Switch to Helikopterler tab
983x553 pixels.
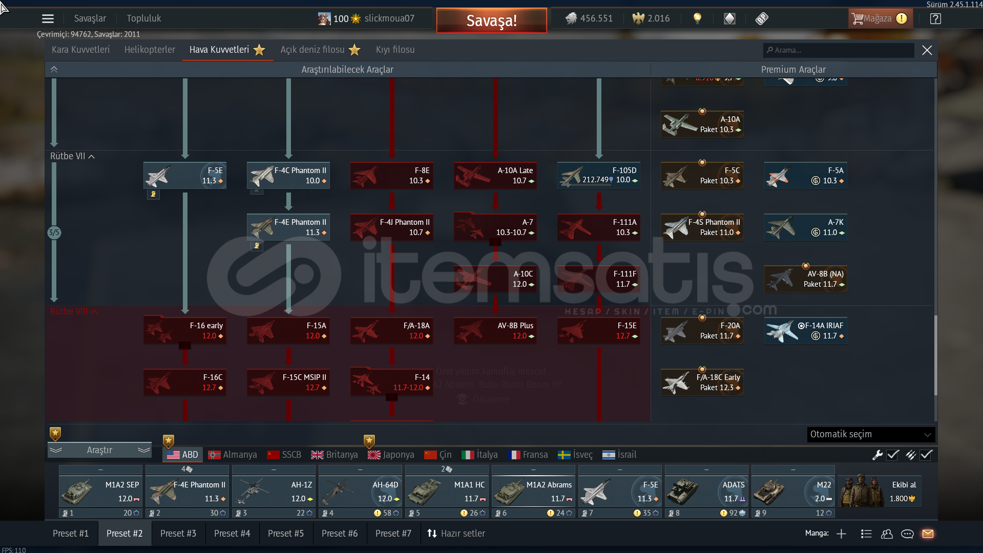(x=150, y=50)
